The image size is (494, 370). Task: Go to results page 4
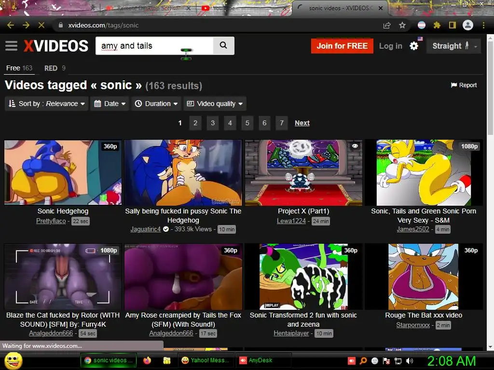pos(230,123)
